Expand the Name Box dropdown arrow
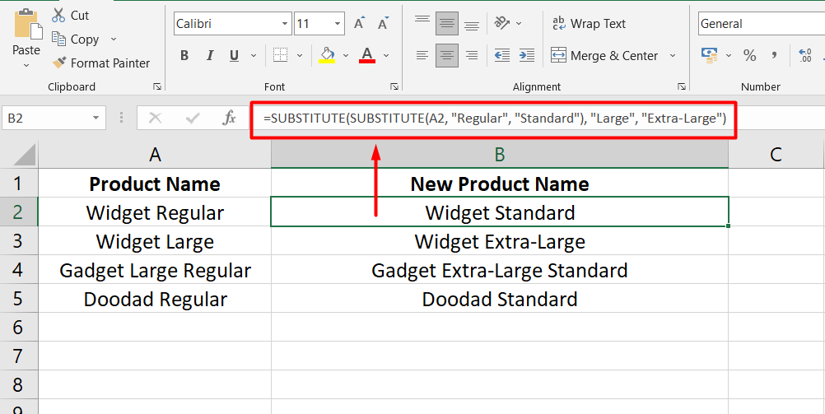Screen dimensions: 825x414 [96, 119]
